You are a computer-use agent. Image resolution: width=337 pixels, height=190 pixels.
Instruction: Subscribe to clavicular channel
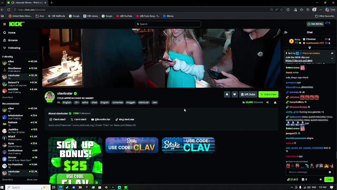tap(268, 94)
